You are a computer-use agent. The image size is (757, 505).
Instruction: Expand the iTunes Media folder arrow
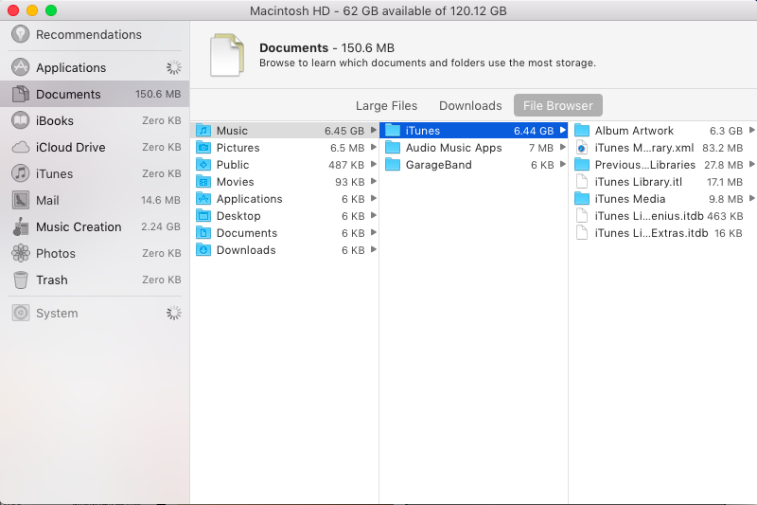(751, 198)
